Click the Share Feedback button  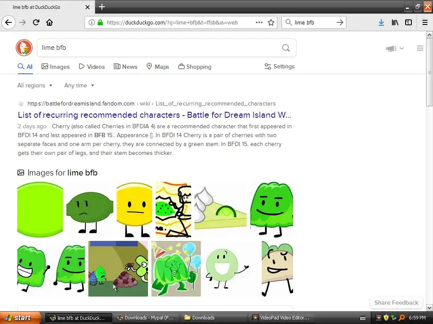pyautogui.click(x=396, y=302)
